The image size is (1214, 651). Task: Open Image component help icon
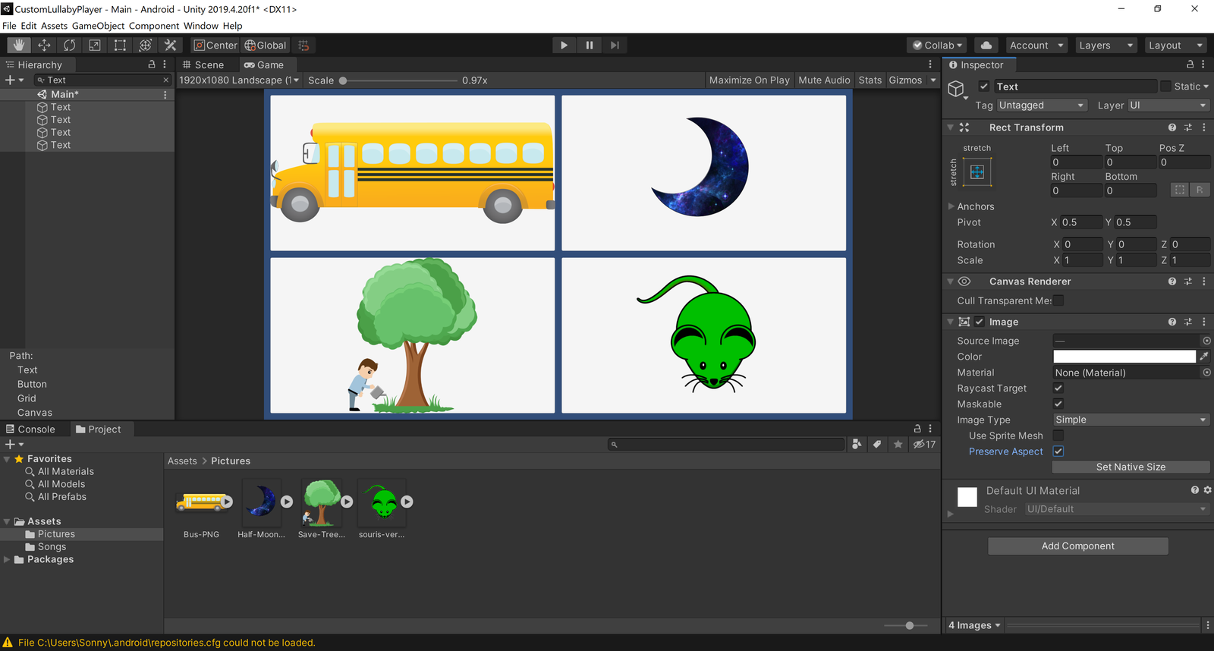(x=1172, y=322)
